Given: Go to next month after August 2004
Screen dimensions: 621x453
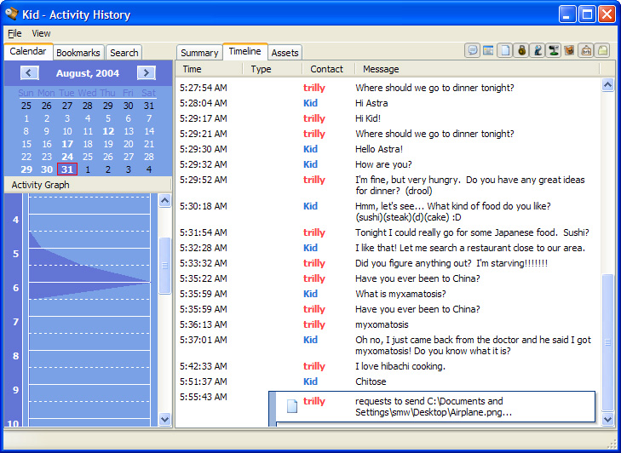Looking at the screenshot, I should click(x=146, y=73).
